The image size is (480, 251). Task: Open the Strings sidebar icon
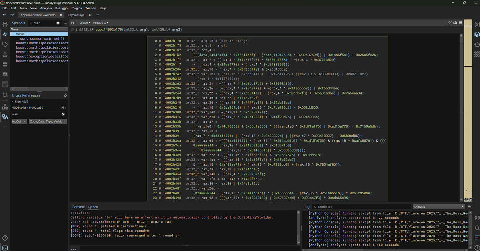[x=5, y=75]
